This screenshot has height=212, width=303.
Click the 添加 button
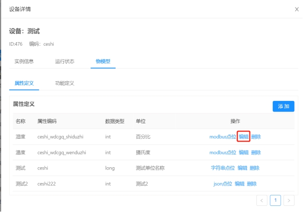coord(283,106)
